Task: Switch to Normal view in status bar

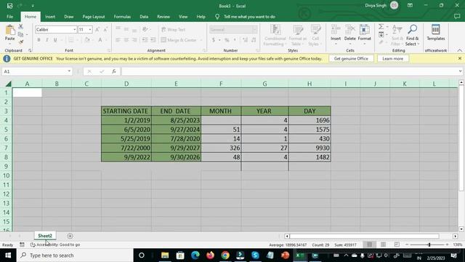Action: point(370,245)
